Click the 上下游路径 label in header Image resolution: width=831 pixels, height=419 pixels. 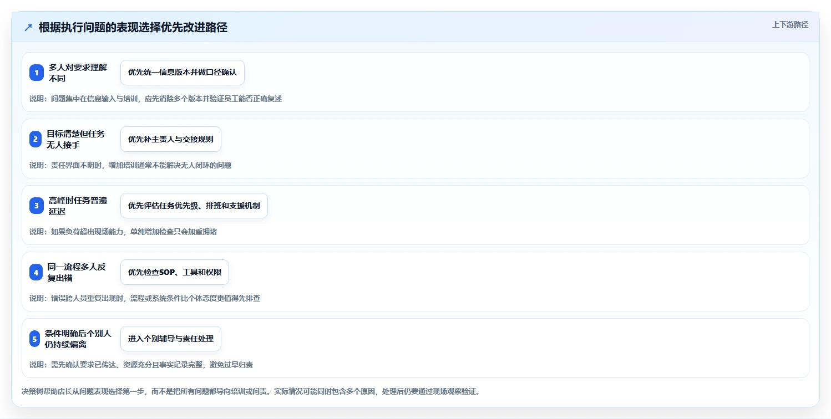tap(790, 24)
